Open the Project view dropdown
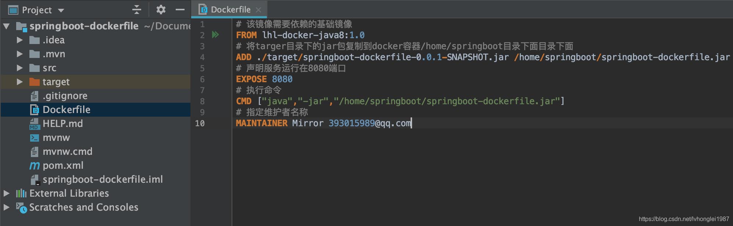This screenshot has height=226, width=733. point(61,10)
